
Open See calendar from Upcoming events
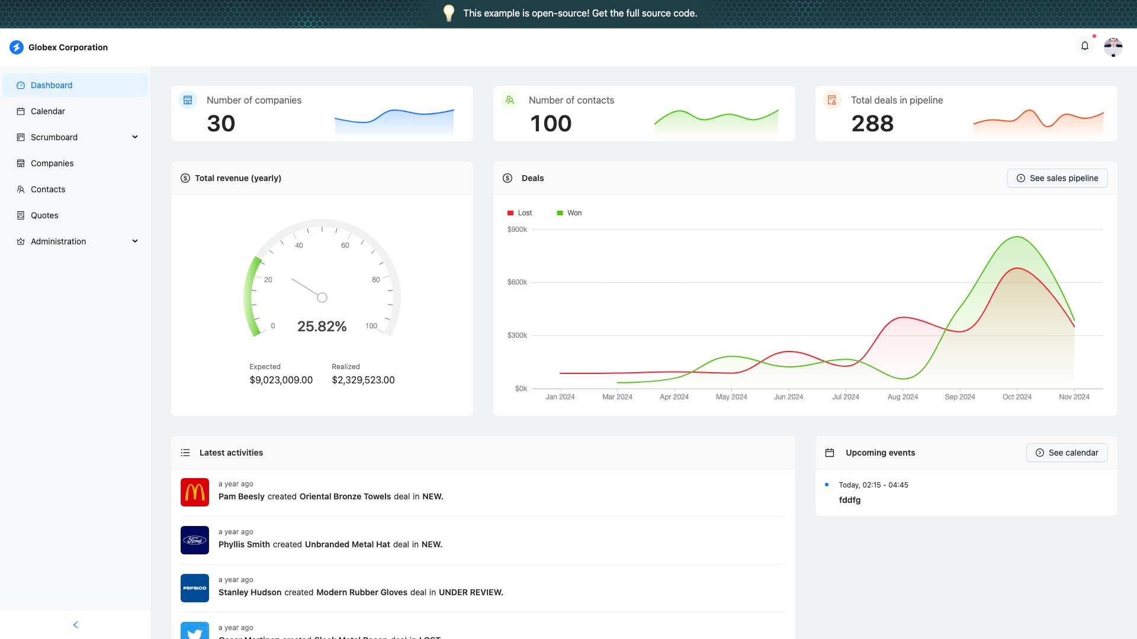[x=1067, y=452]
